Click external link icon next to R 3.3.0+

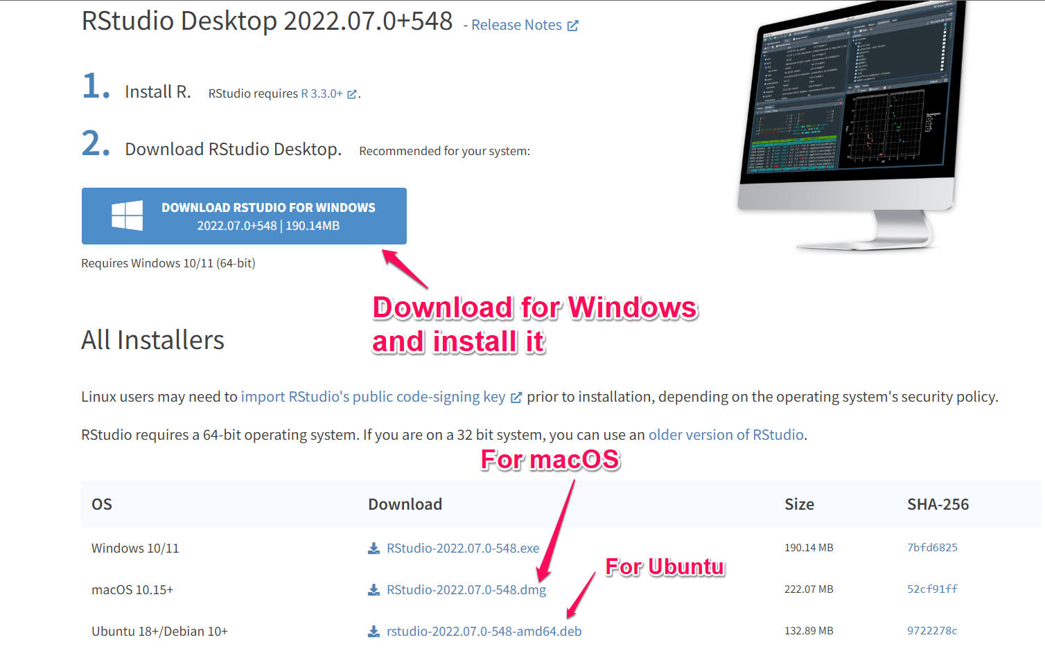pos(352,94)
